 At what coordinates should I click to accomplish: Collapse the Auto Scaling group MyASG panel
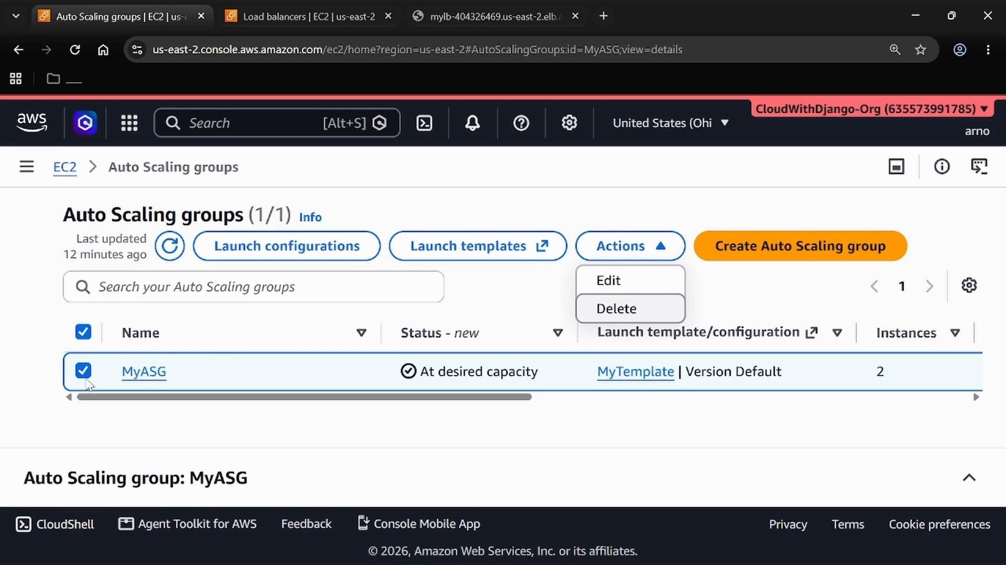point(969,478)
